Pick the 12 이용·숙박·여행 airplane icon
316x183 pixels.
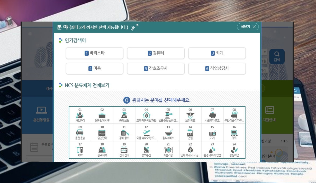[x=146, y=132]
